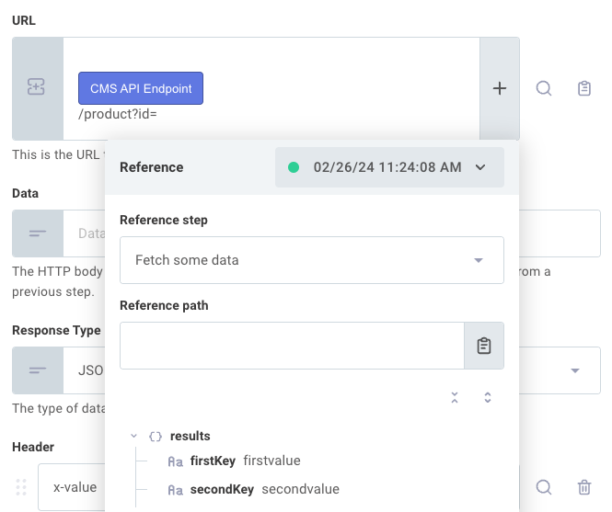Viewport: 612px width, 512px height.
Task: Expand all tree nodes icon
Action: click(x=488, y=397)
